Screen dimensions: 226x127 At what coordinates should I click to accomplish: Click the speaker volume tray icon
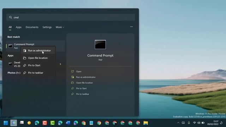coord(199,123)
